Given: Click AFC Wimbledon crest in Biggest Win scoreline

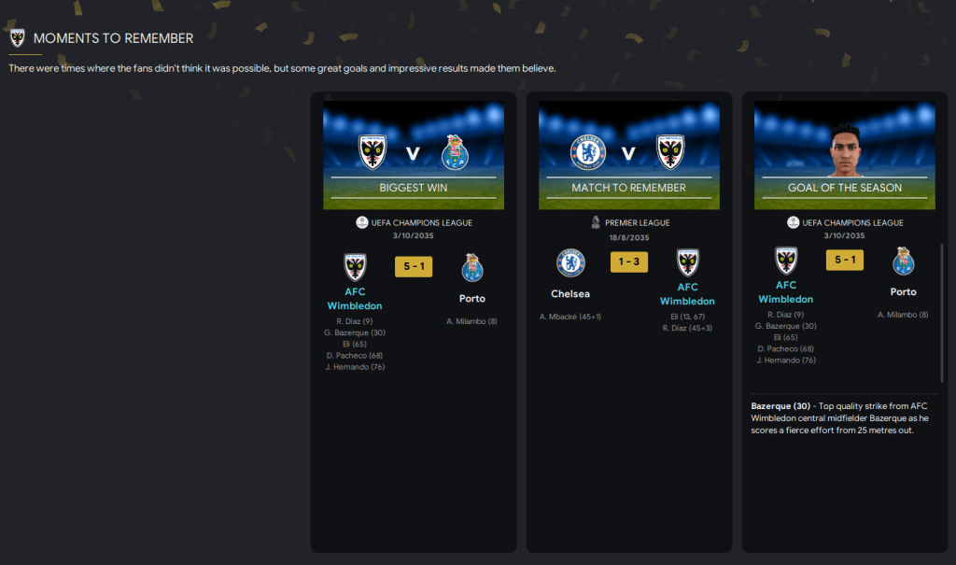Looking at the screenshot, I should [x=355, y=267].
